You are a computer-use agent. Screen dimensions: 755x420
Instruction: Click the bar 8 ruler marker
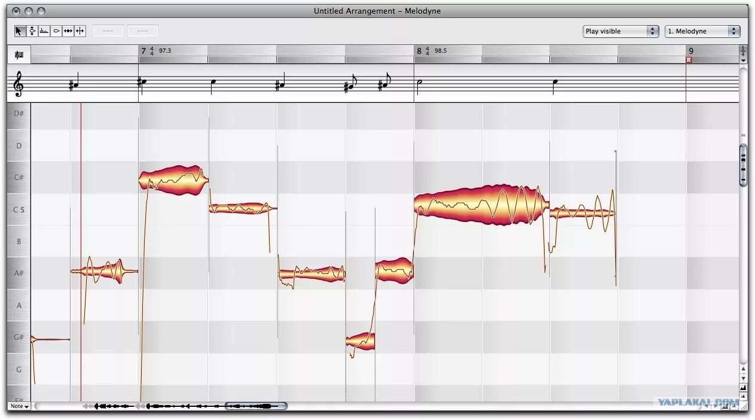point(419,51)
